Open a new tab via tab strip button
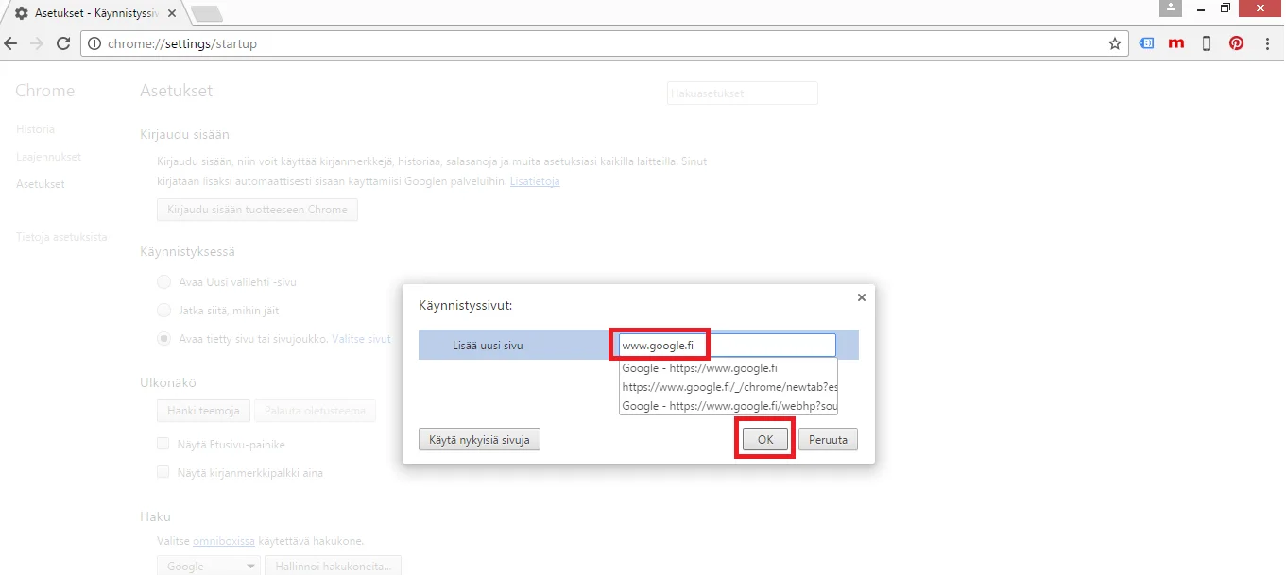 [x=206, y=13]
